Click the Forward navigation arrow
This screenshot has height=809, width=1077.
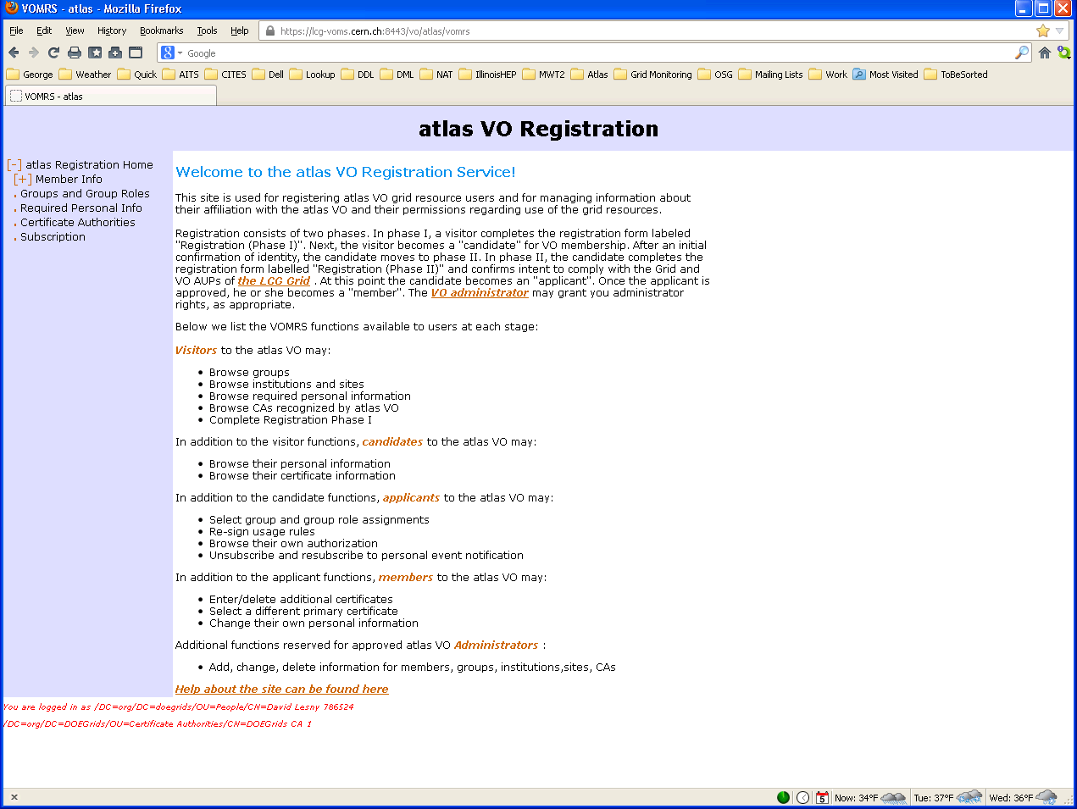tap(33, 52)
